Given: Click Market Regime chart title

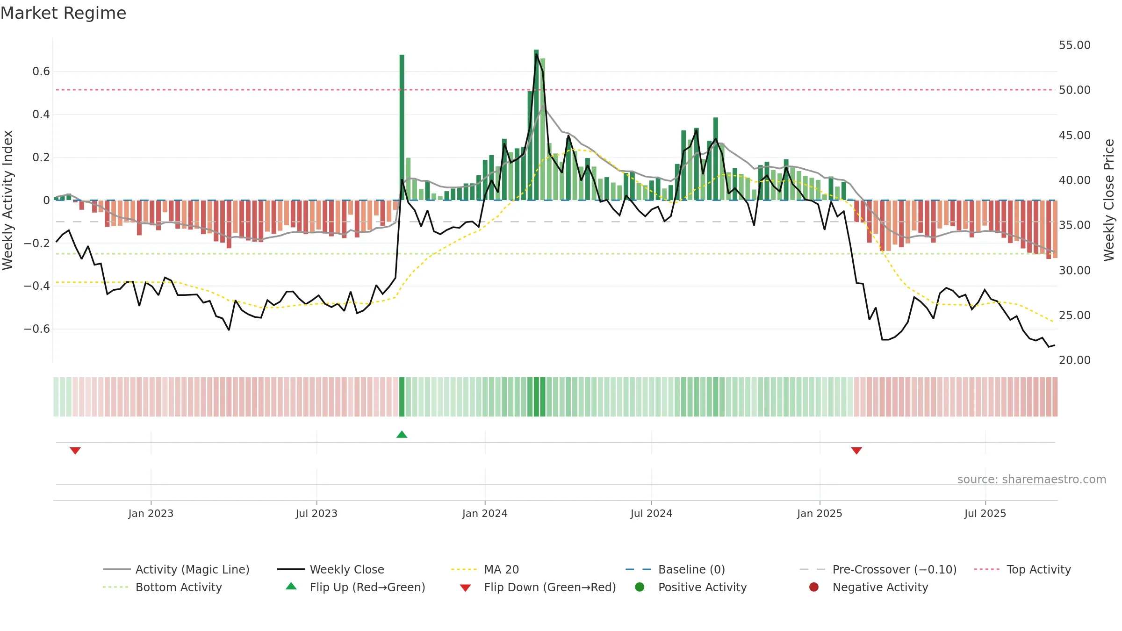Looking at the screenshot, I should 63,13.
